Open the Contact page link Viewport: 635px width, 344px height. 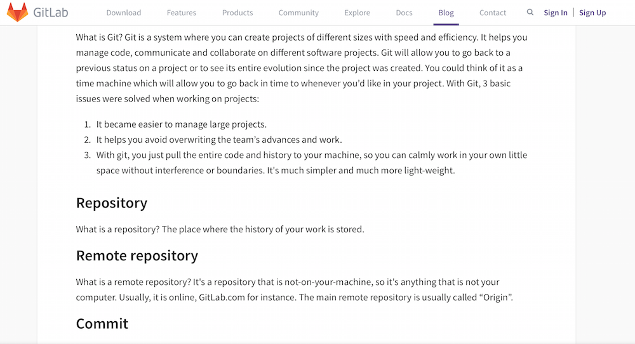pos(493,13)
